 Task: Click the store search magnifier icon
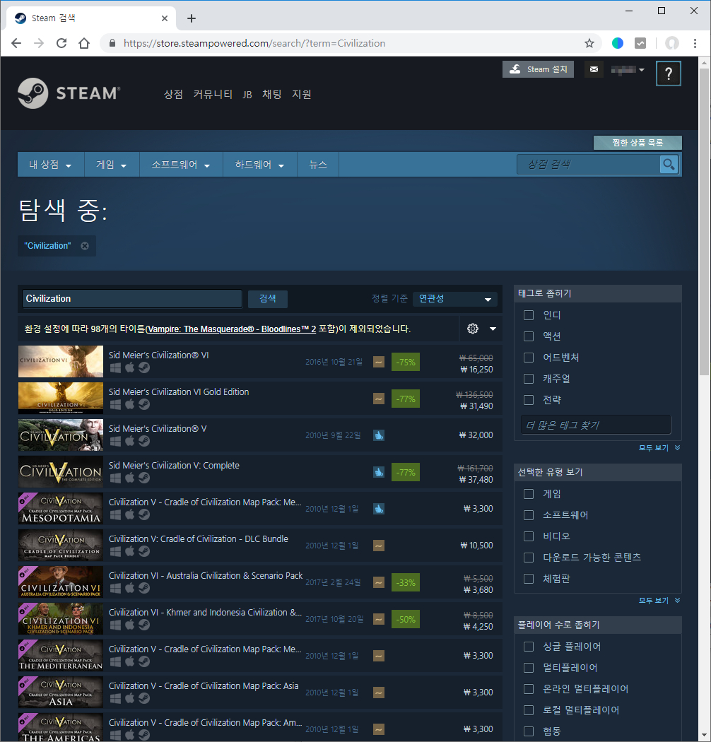pyautogui.click(x=669, y=164)
